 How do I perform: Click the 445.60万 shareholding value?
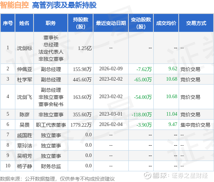82,80
